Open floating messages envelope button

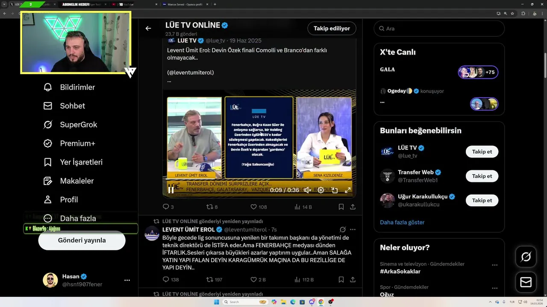pyautogui.click(x=526, y=282)
